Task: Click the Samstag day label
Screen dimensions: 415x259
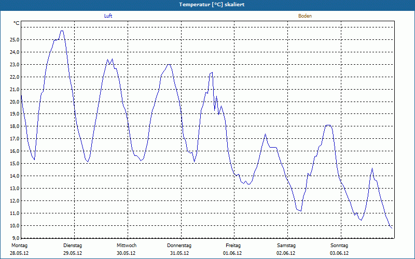Action: coord(286,246)
